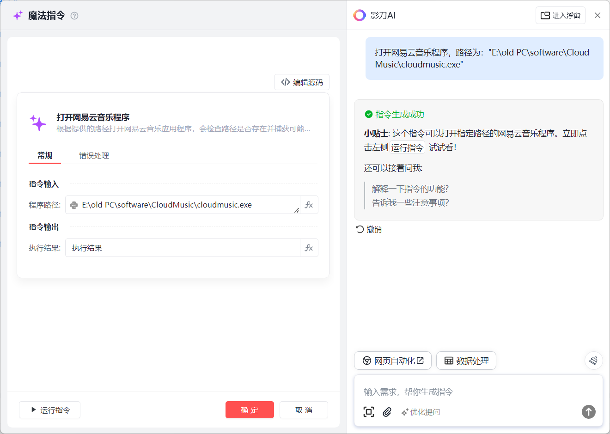Open 网页自动化 shortcut

(x=393, y=361)
